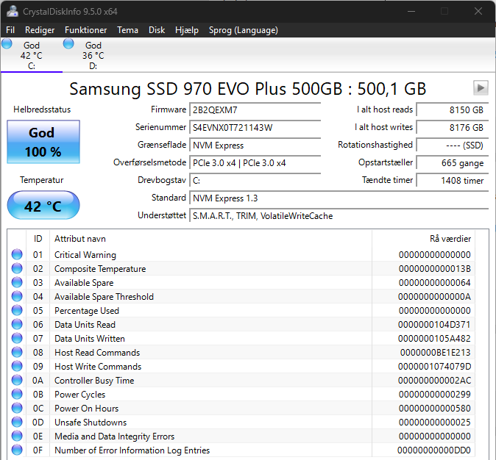Click status orb for Error Information Log Entries row
This screenshot has width=496, height=460.
pyautogui.click(x=17, y=450)
